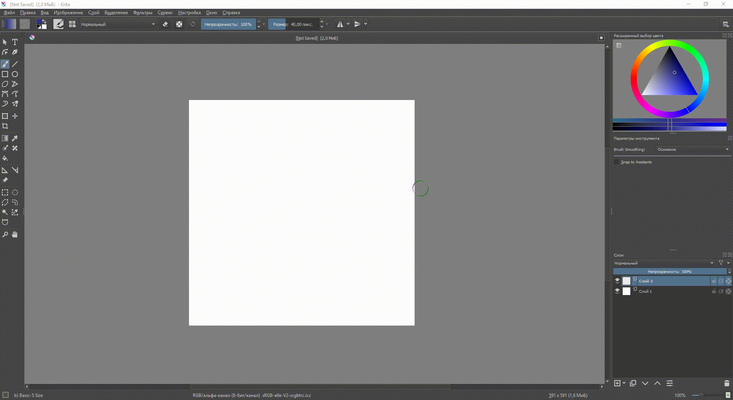Toggle preserve alpha in the toolbar
Screen dimensions: 733x400
pos(179,24)
